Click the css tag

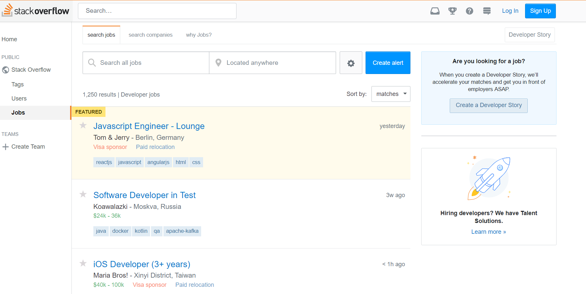click(x=196, y=162)
